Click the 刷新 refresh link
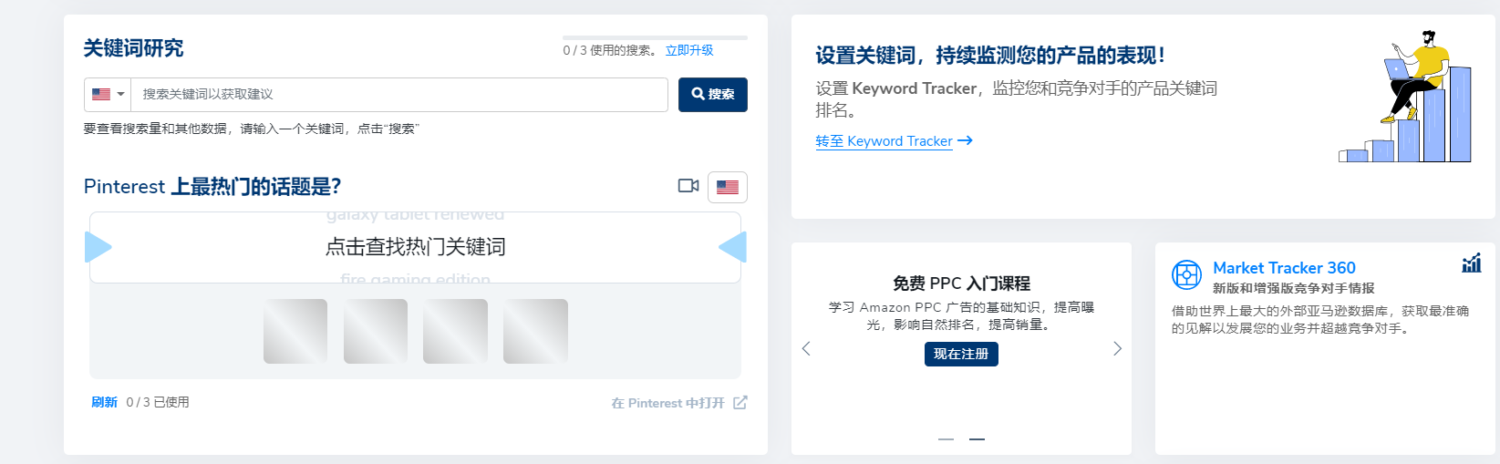This screenshot has height=464, width=1500. 104,402
